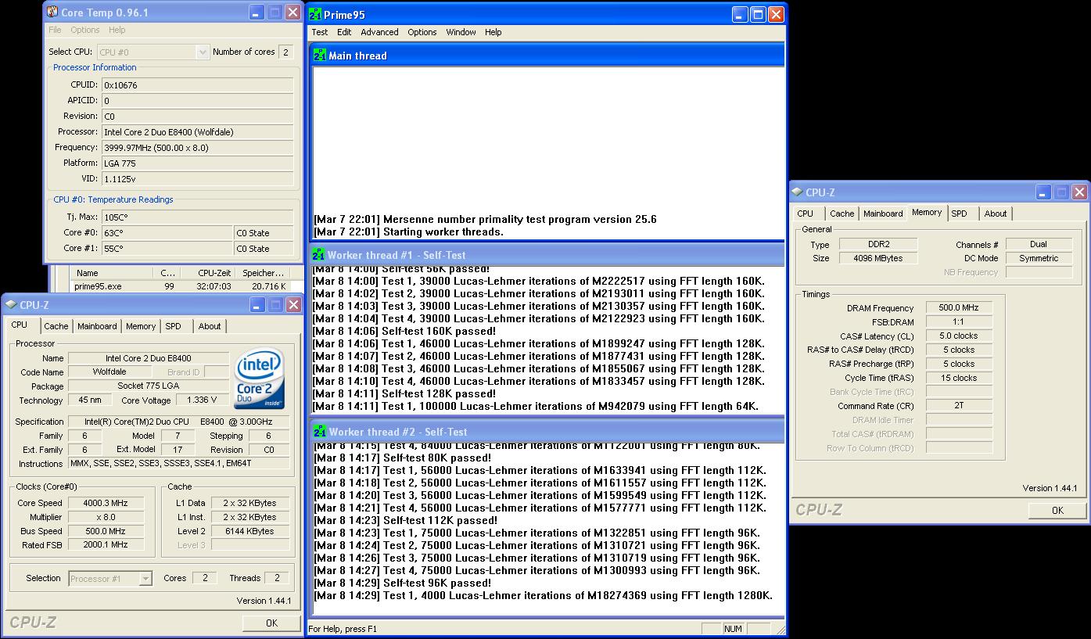
Task: Click the Core Speed value field
Action: [107, 503]
